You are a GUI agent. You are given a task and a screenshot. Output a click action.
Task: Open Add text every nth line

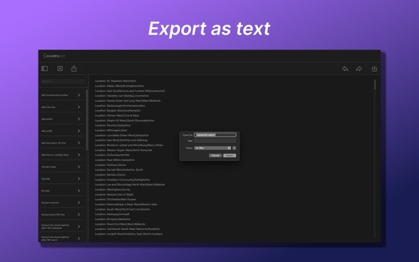(x=61, y=143)
